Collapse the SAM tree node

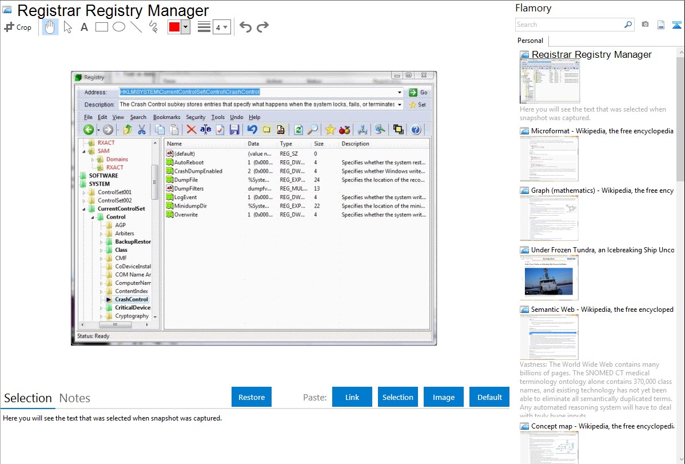[x=84, y=151]
